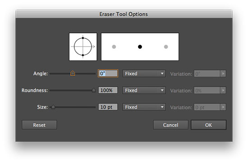The width and height of the screenshot is (248, 163).
Task: Click the bottom handle dot on brush circle
Action: click(83, 55)
